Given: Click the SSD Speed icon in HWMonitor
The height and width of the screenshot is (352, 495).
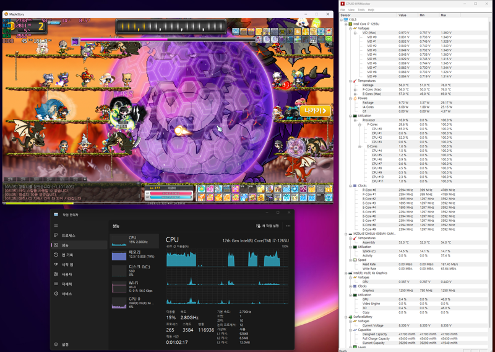Looking at the screenshot, I should (x=355, y=260).
